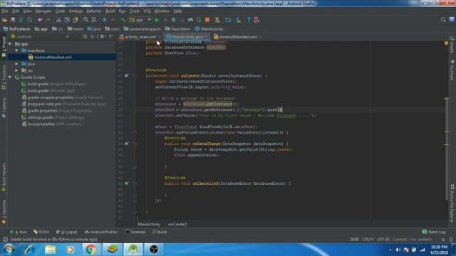The width and height of the screenshot is (456, 256).
Task: Open the File menu
Action: (5, 11)
